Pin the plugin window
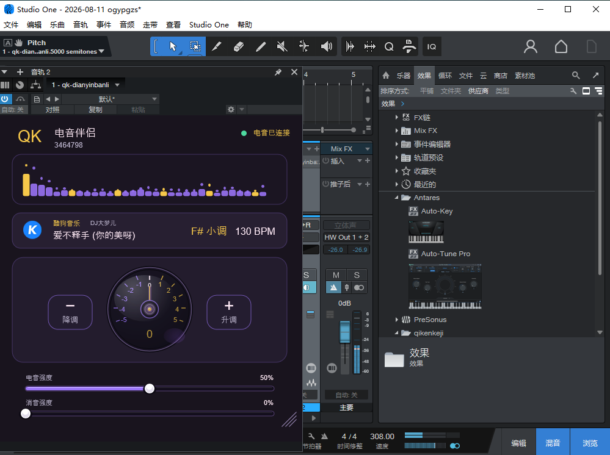This screenshot has width=610, height=455. click(278, 72)
